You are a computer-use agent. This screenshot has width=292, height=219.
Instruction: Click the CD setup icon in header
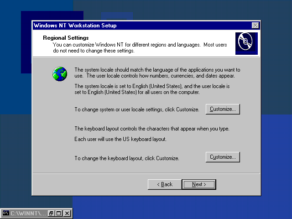click(246, 43)
